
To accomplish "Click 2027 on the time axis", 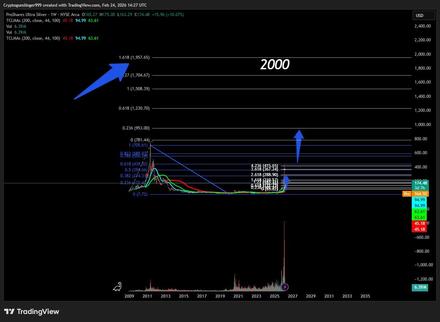I will click(x=293, y=296).
